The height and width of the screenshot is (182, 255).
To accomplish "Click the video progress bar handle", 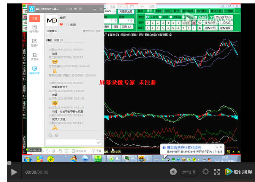I will coord(9,163).
